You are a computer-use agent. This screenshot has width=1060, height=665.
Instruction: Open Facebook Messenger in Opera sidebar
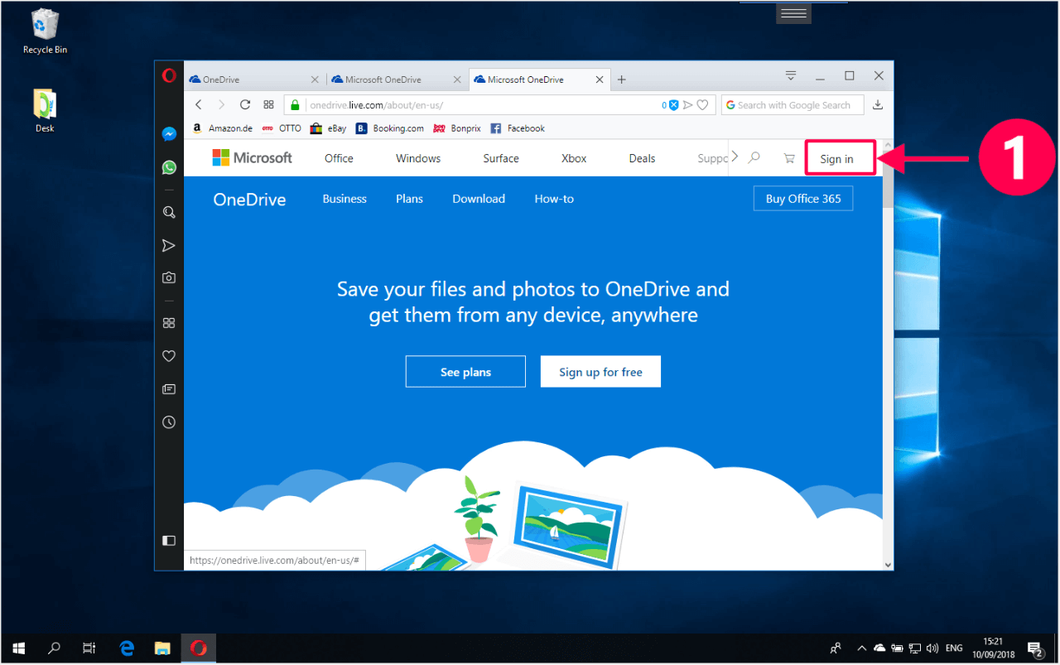pos(169,133)
